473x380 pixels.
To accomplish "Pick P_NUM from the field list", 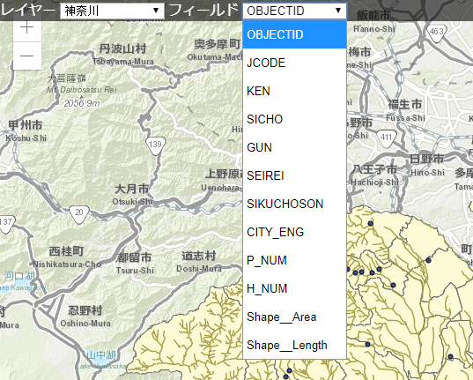I will pos(294,260).
